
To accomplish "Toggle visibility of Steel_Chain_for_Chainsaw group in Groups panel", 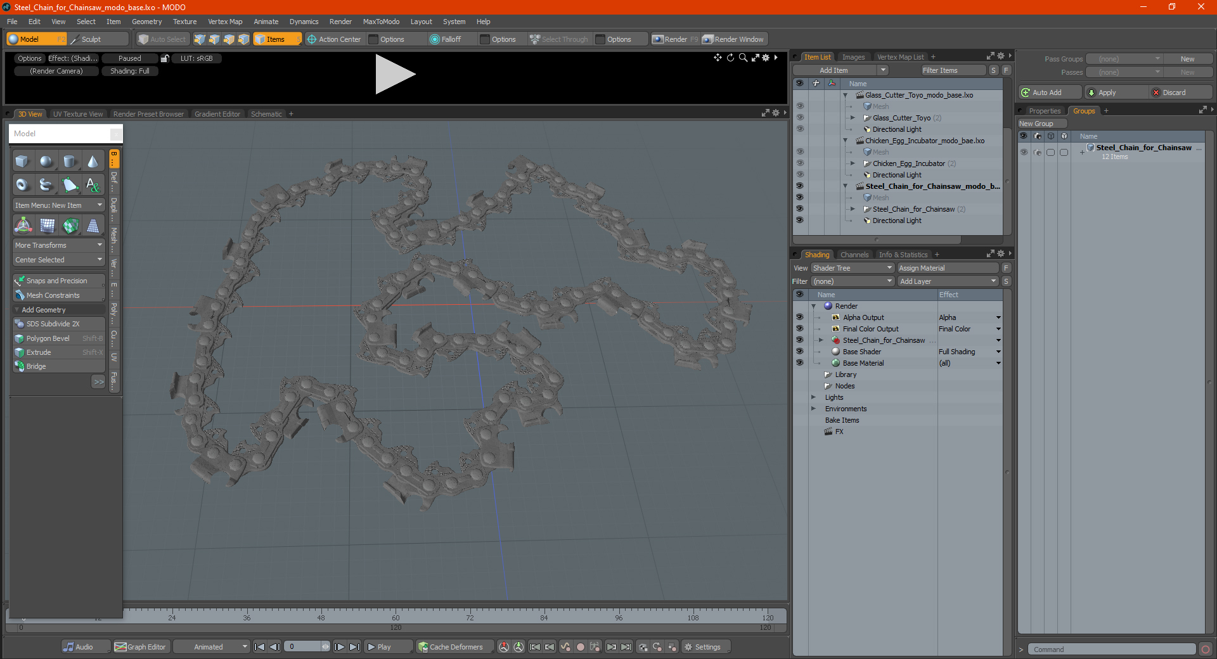I will pos(1024,152).
